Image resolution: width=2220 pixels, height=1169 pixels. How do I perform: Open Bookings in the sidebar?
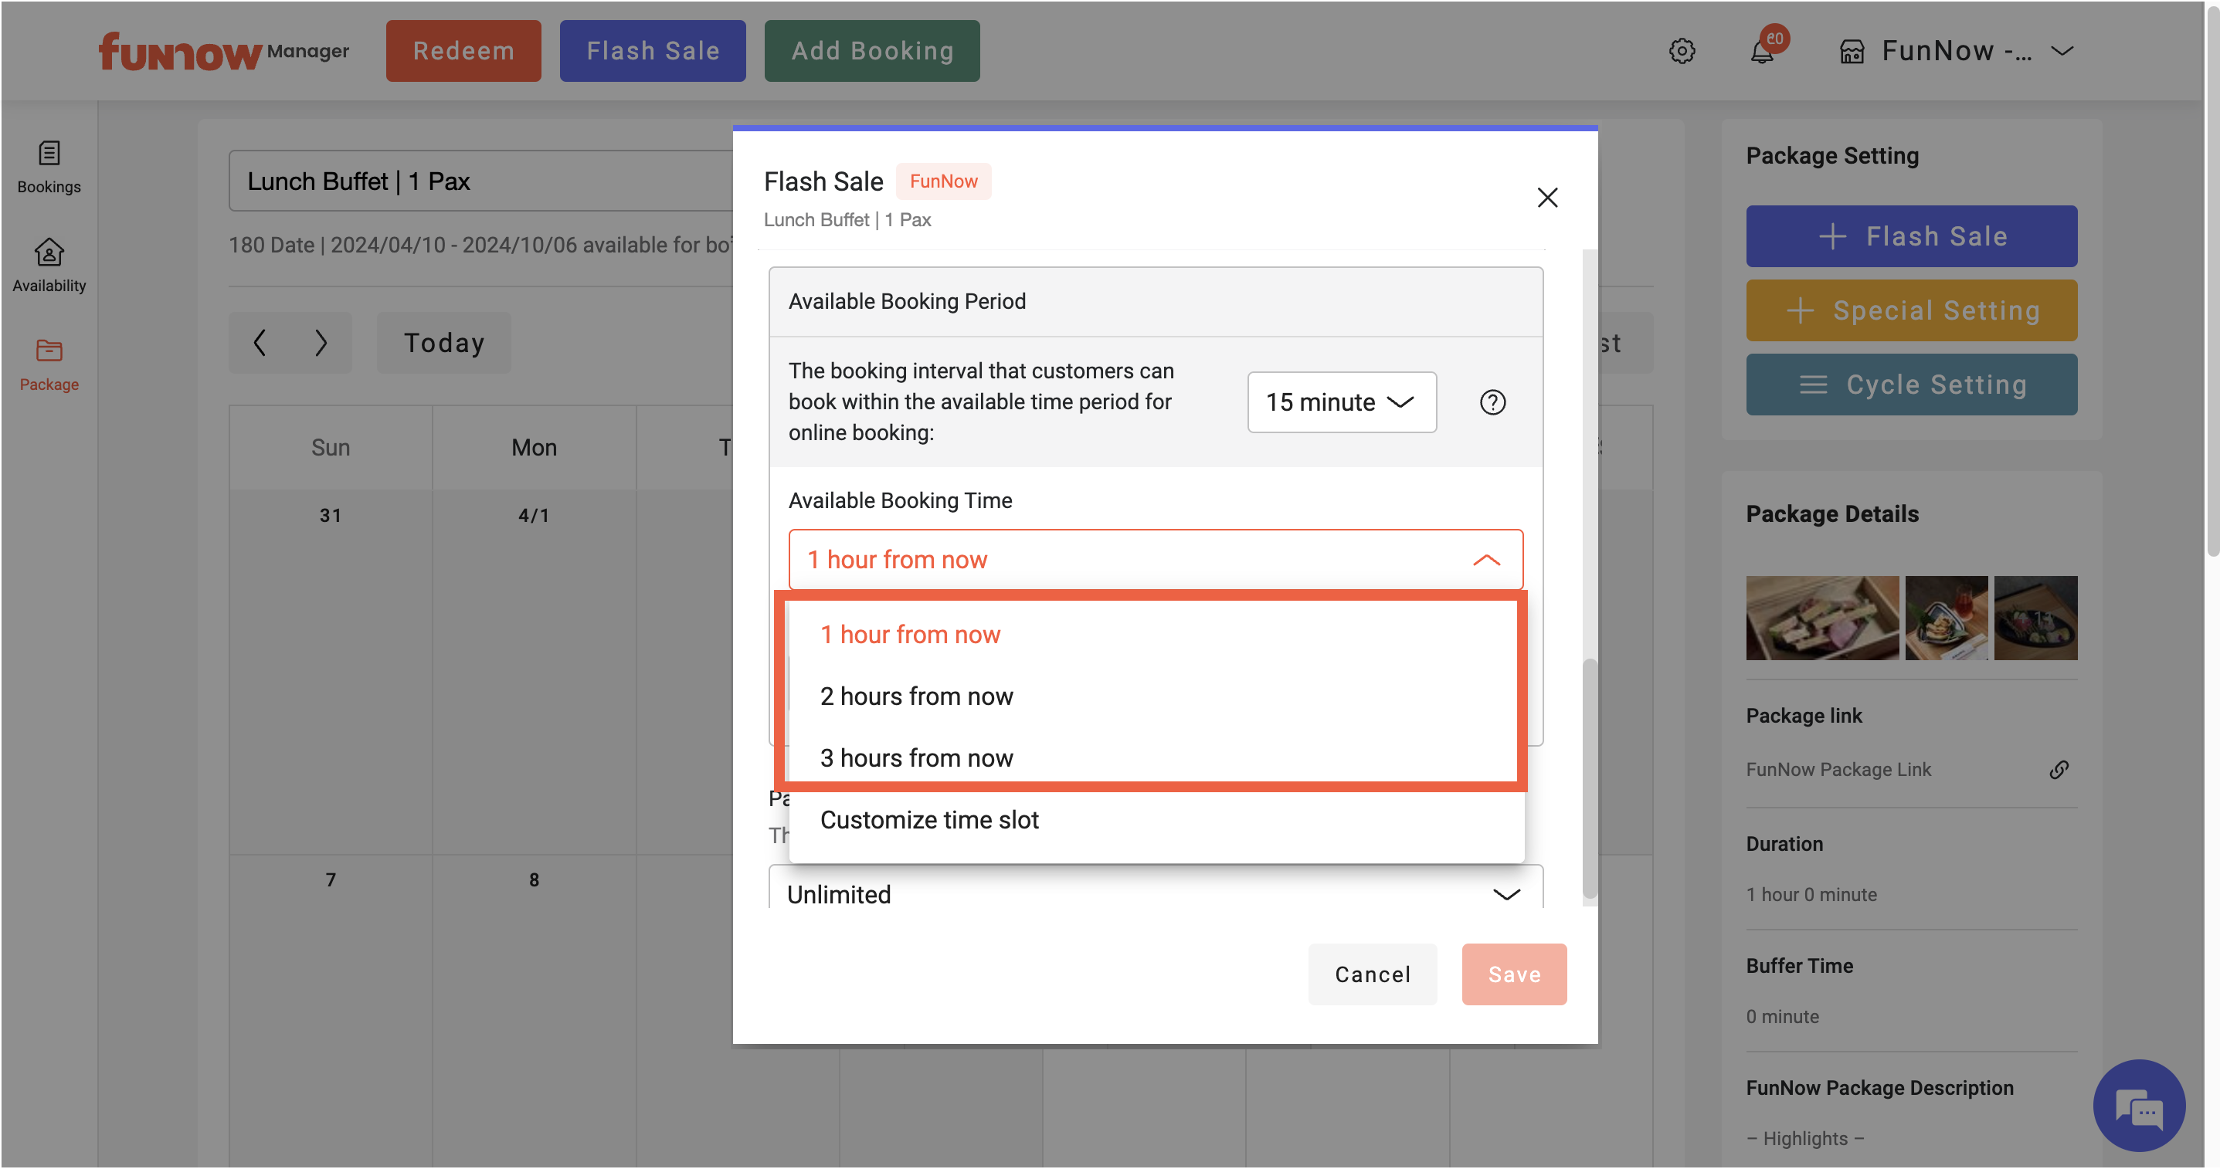coord(49,167)
